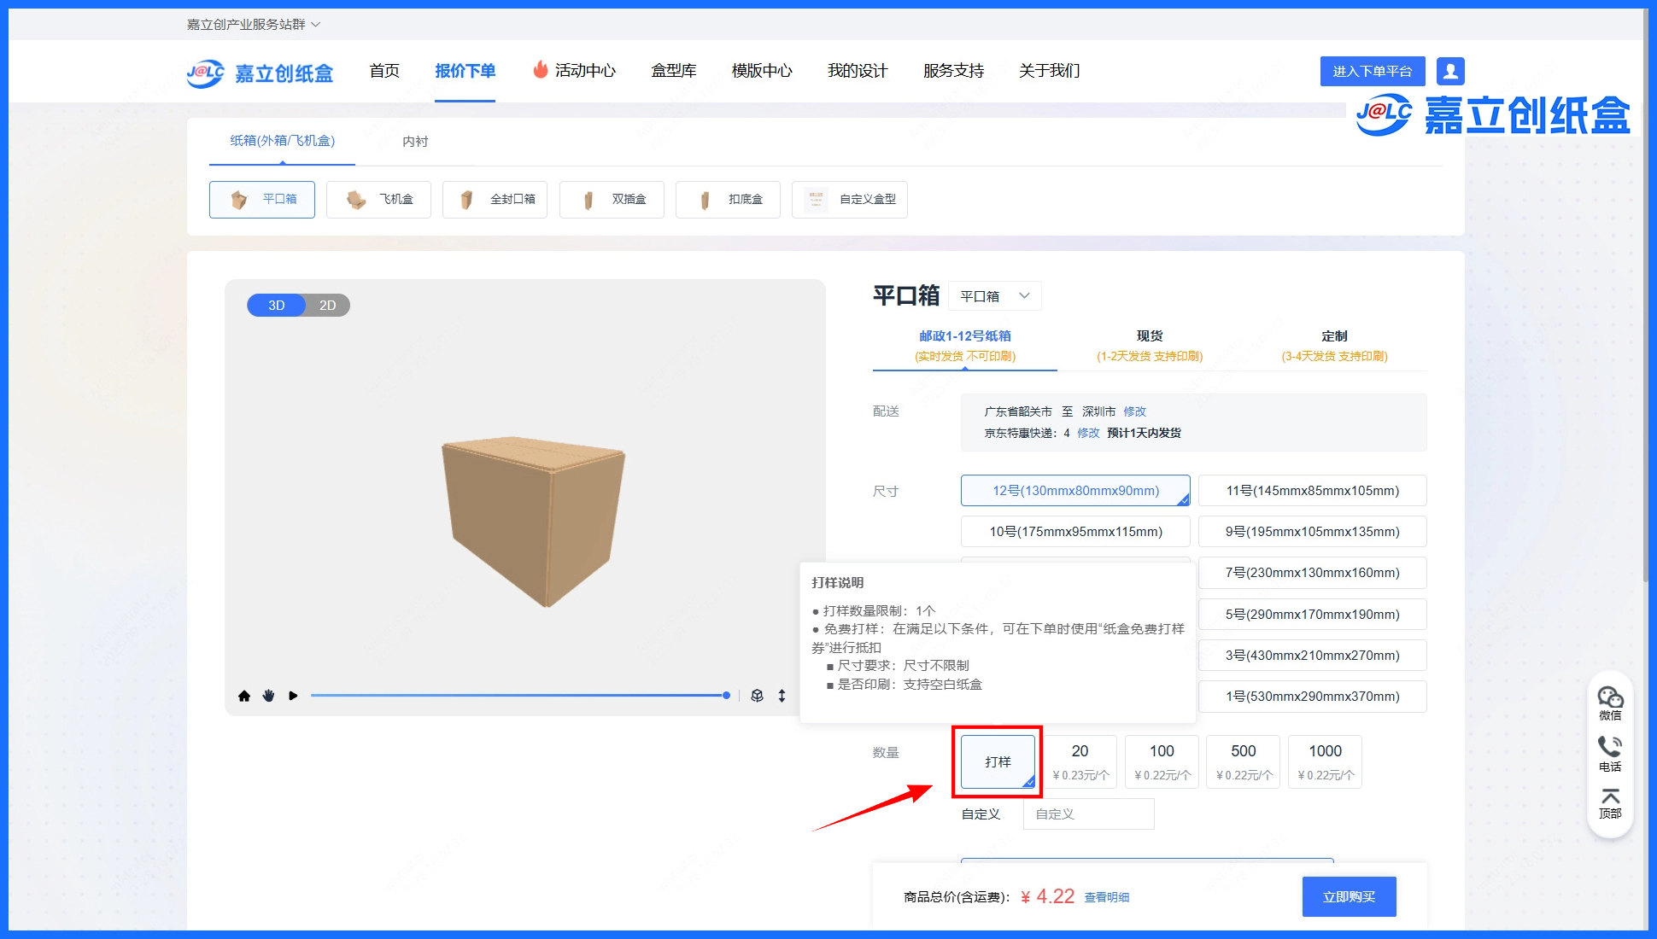1657x939 pixels.
Task: Open the 平口箱 type dropdown
Action: pos(995,295)
